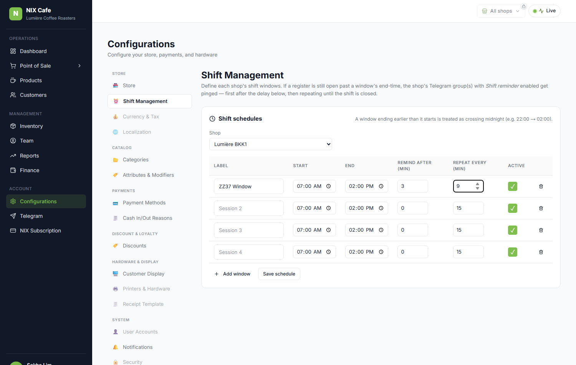Click the stepper arrows on repeat every 9 field
The height and width of the screenshot is (365, 576).
click(x=477, y=186)
